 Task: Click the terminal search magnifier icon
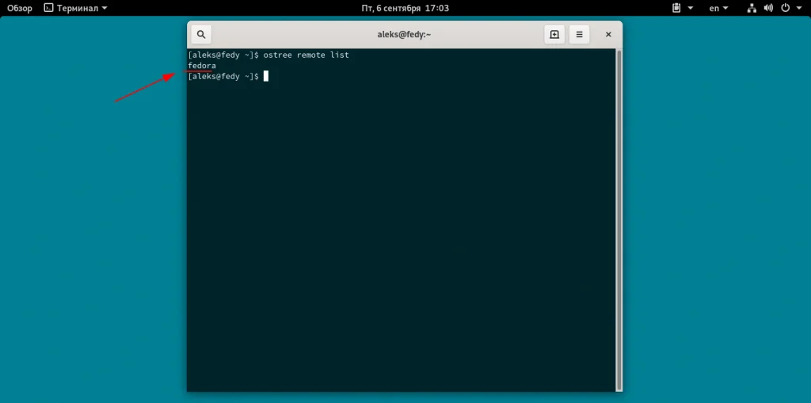coord(201,35)
